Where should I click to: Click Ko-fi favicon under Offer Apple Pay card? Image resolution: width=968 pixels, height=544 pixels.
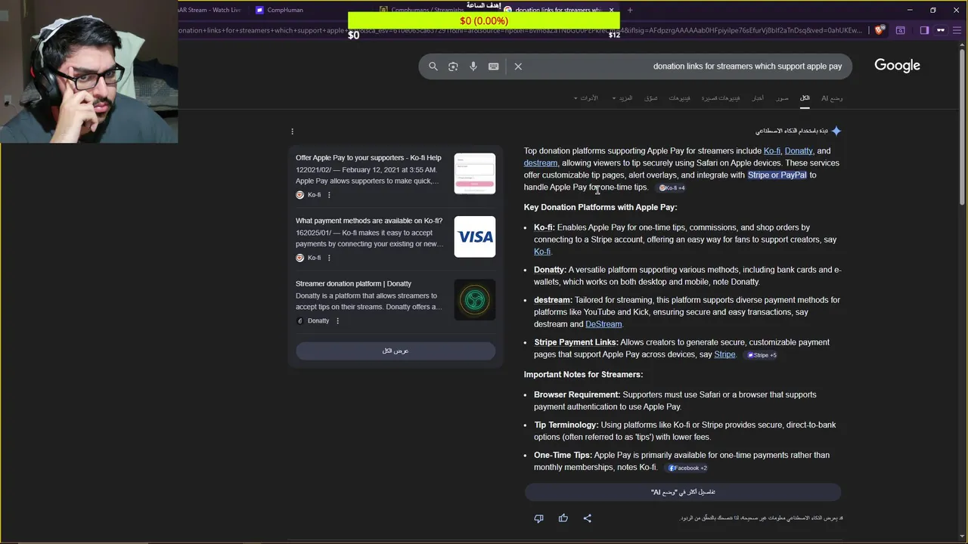[299, 195]
